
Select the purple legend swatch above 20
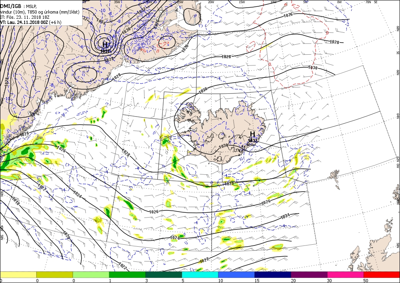[309, 275]
